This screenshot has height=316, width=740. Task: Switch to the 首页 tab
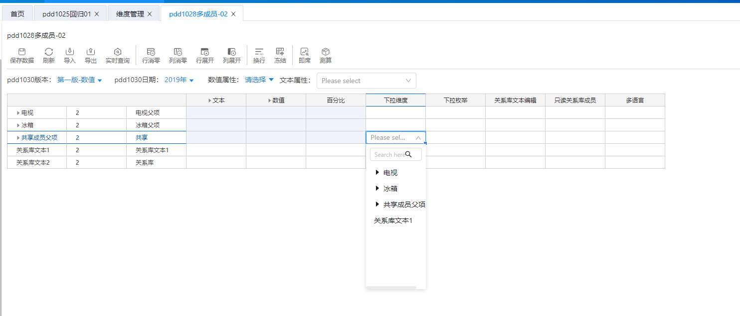tap(17, 14)
